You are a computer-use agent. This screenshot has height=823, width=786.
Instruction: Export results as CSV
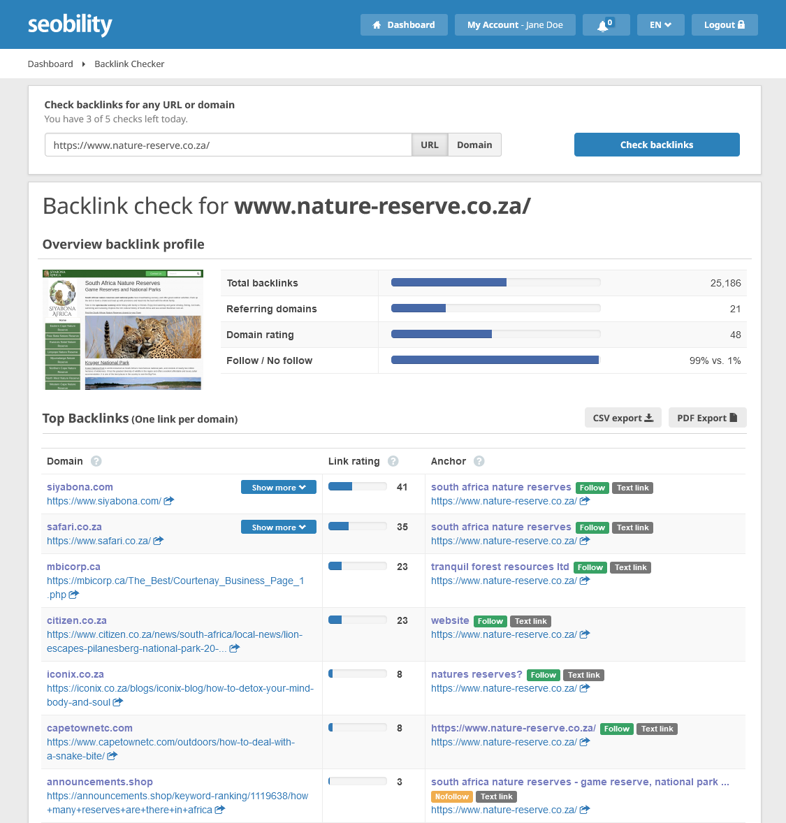623,418
